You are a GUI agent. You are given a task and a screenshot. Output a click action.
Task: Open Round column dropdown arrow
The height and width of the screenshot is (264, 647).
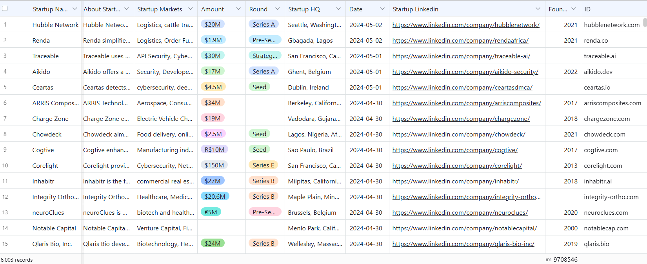[278, 9]
